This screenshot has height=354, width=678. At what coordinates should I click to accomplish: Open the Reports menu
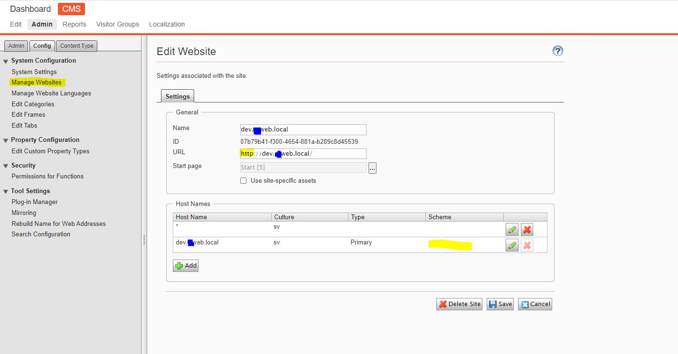click(74, 24)
